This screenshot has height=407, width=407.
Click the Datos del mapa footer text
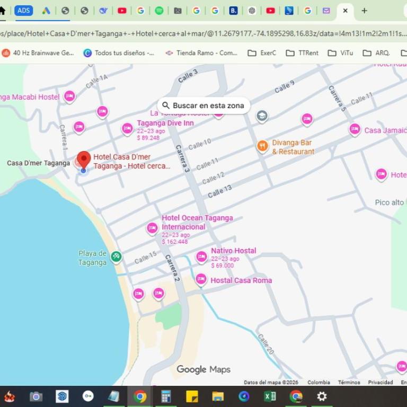tap(271, 382)
